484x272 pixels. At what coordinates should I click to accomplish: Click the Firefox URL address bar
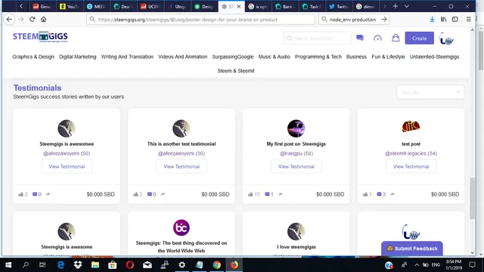coord(200,20)
